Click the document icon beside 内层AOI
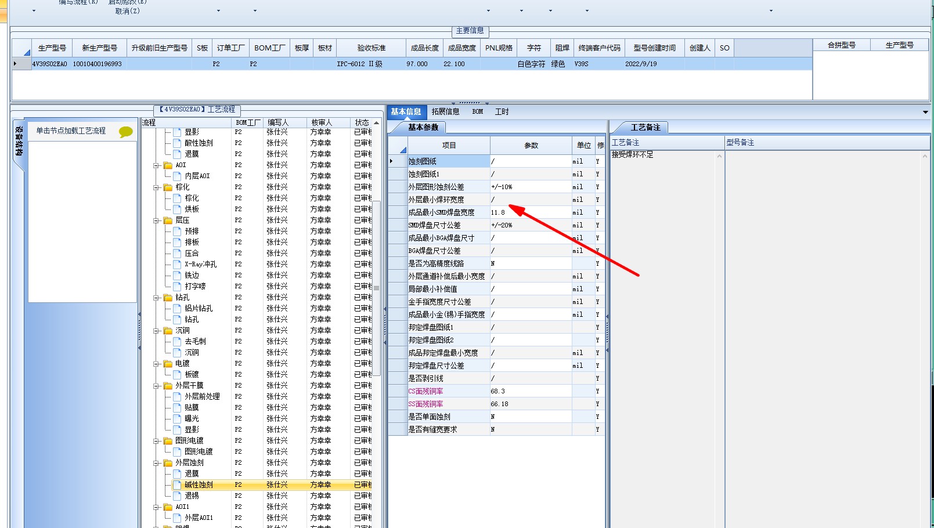 178,176
